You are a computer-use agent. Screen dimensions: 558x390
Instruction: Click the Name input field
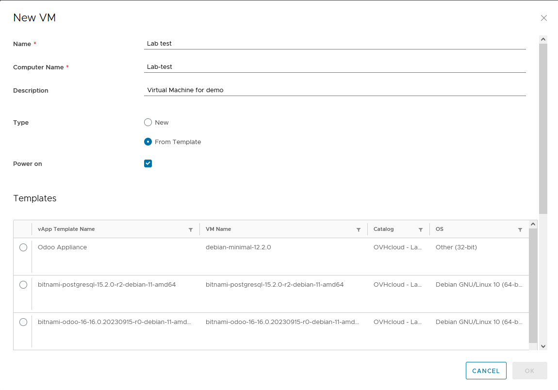335,43
